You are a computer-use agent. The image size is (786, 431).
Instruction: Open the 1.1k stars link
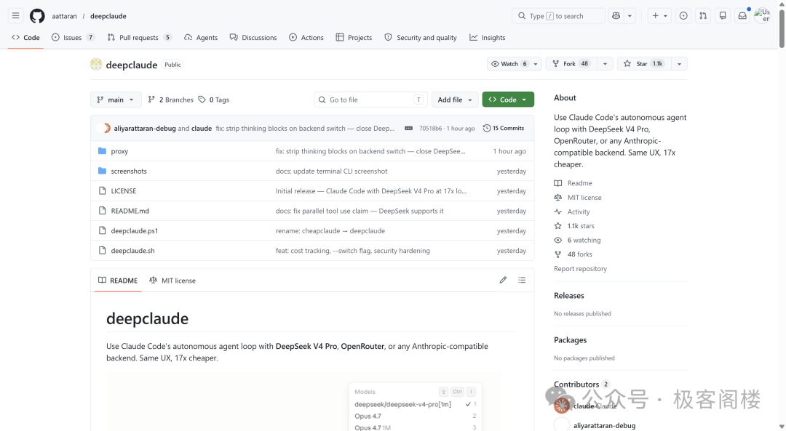click(574, 226)
